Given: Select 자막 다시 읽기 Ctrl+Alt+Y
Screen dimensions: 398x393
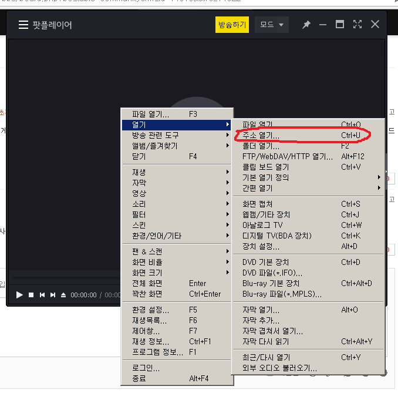Looking at the screenshot, I should (308, 342).
